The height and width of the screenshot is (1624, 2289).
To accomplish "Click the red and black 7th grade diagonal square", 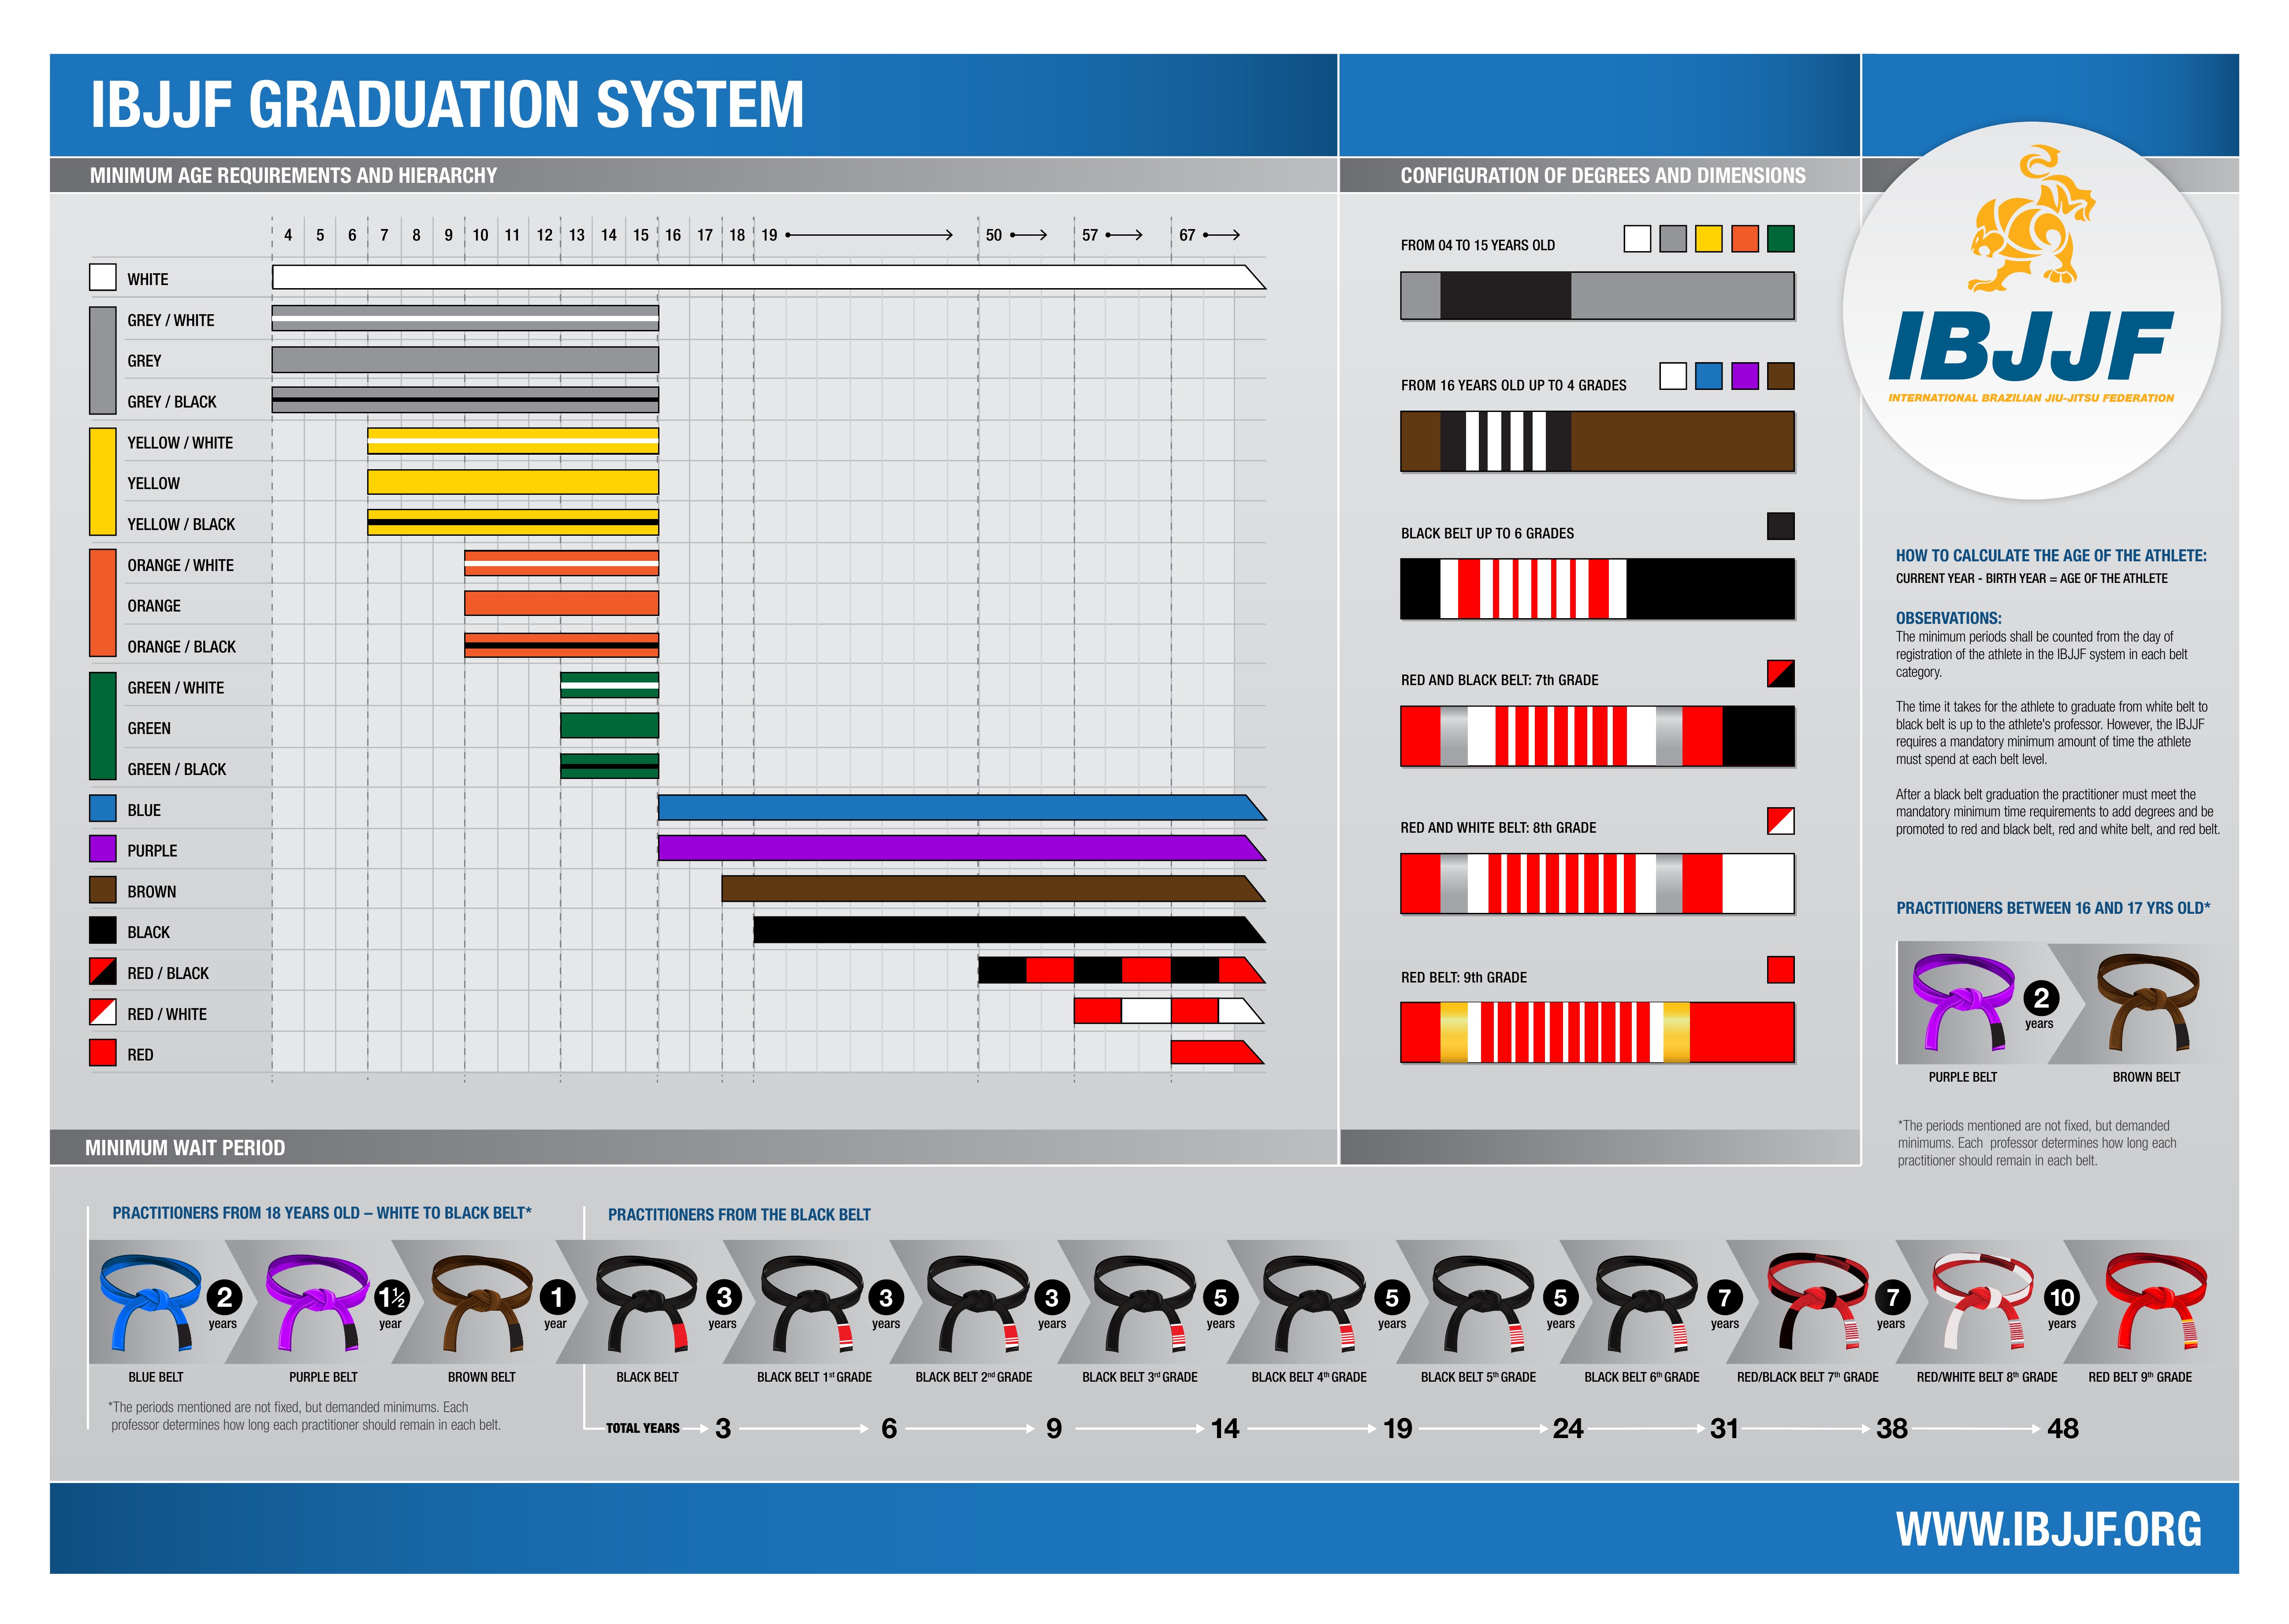I will [1780, 674].
